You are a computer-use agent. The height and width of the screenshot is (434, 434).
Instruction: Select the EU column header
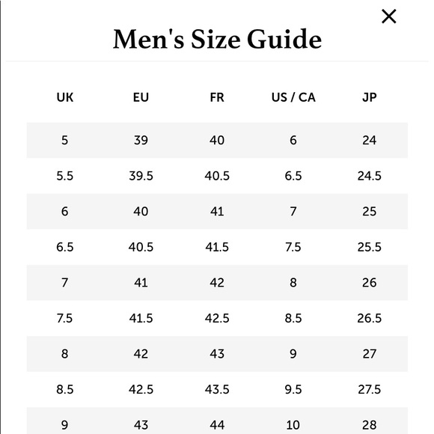pyautogui.click(x=141, y=97)
